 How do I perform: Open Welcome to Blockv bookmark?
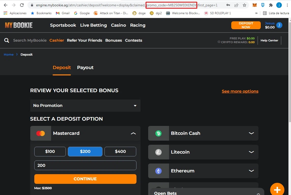[183, 13]
